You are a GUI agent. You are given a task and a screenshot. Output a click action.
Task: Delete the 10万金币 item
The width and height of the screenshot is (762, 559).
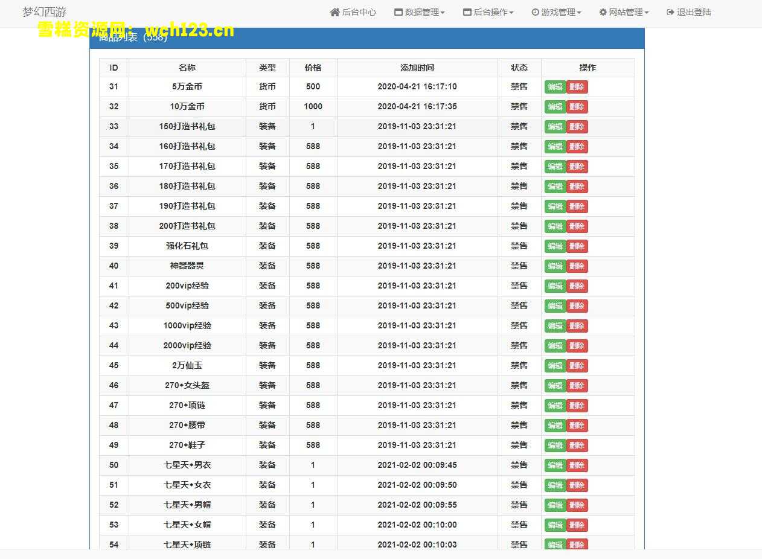point(577,107)
